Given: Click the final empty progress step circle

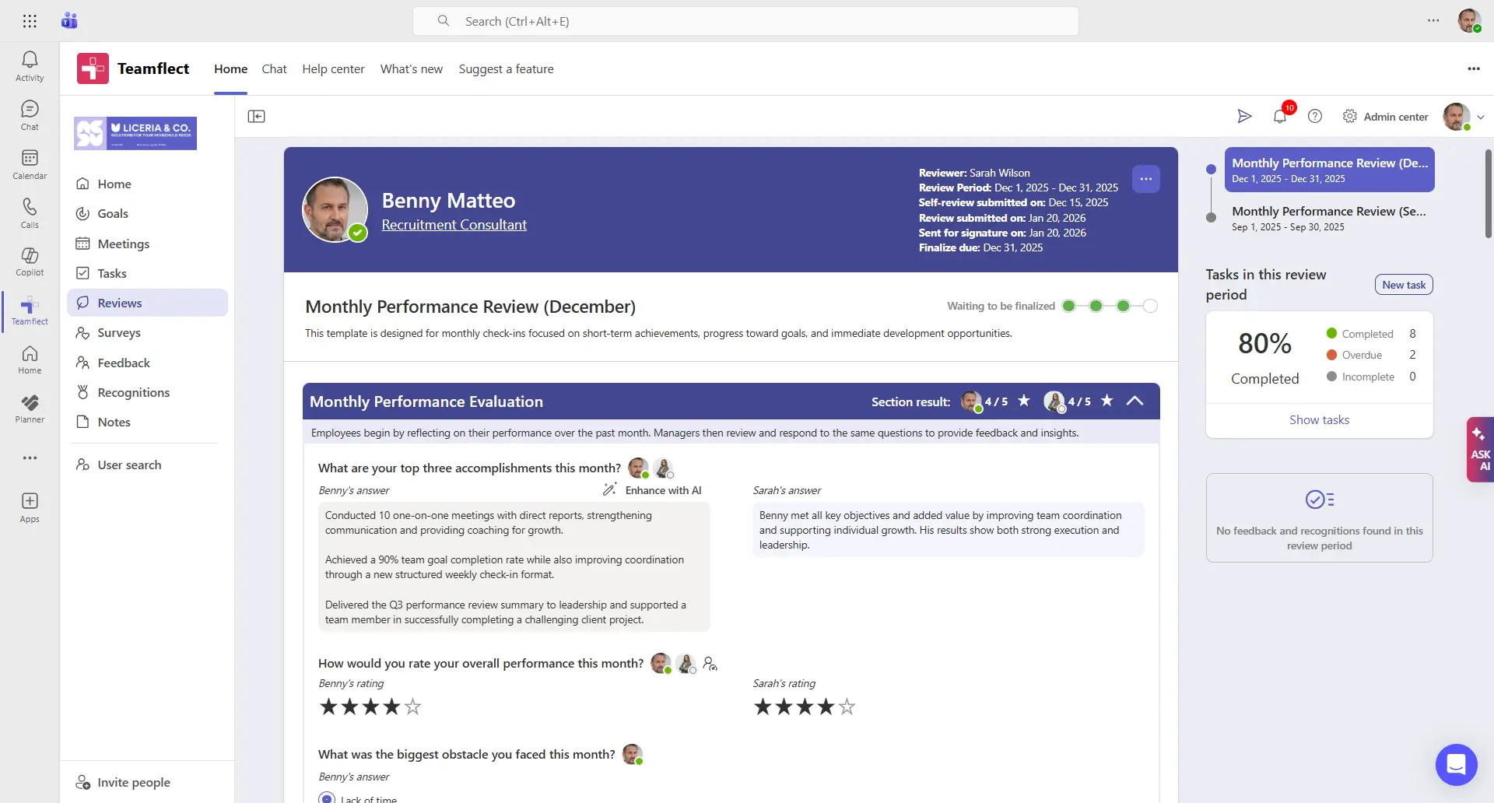Looking at the screenshot, I should coord(1150,306).
